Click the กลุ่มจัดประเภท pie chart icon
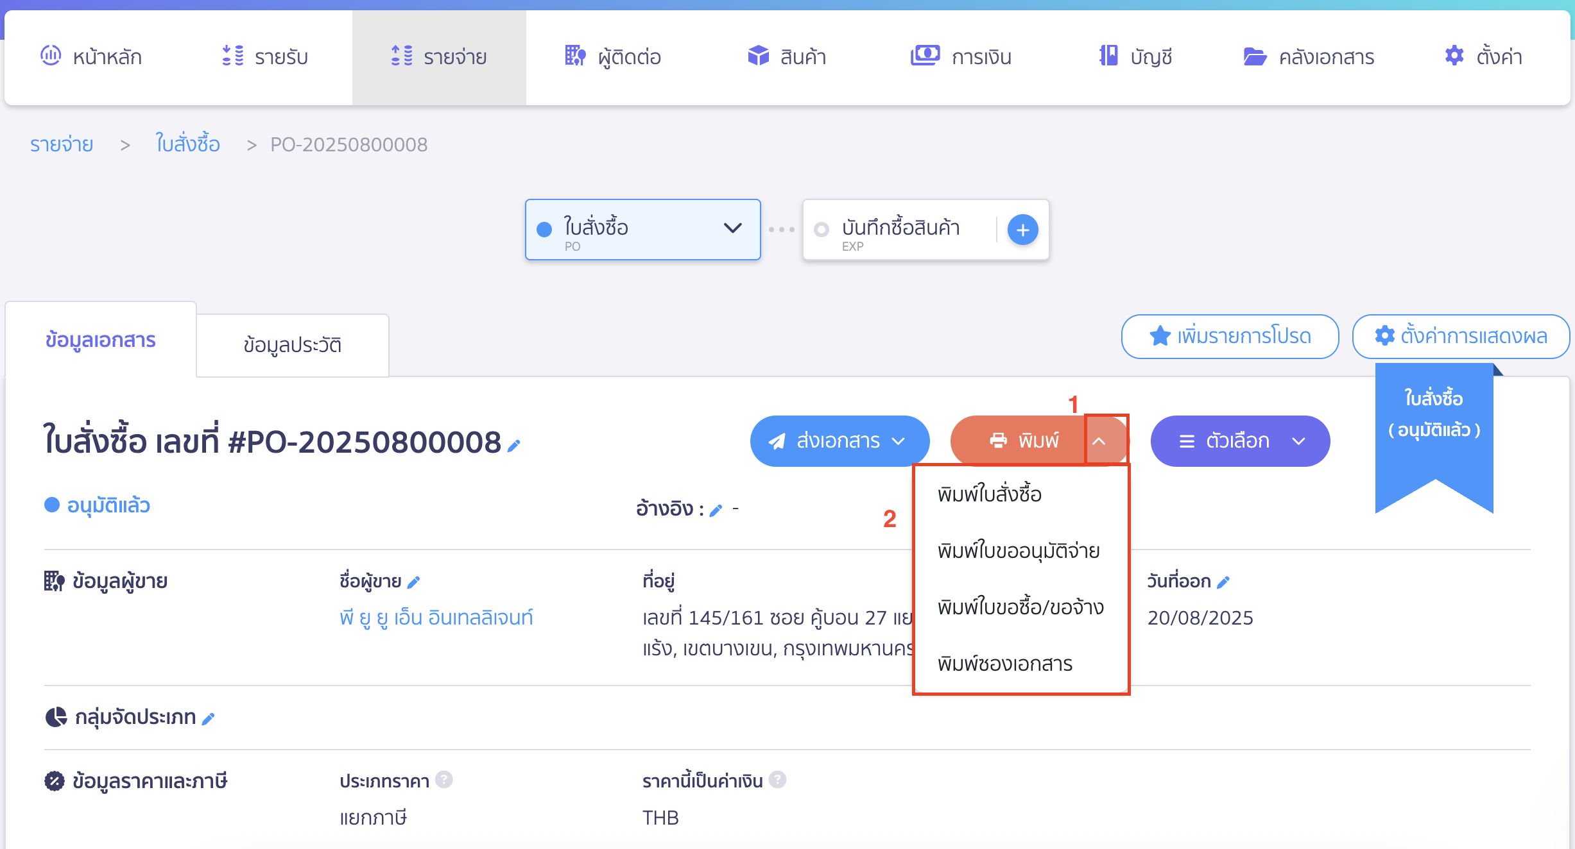Image resolution: width=1575 pixels, height=849 pixels. [56, 717]
